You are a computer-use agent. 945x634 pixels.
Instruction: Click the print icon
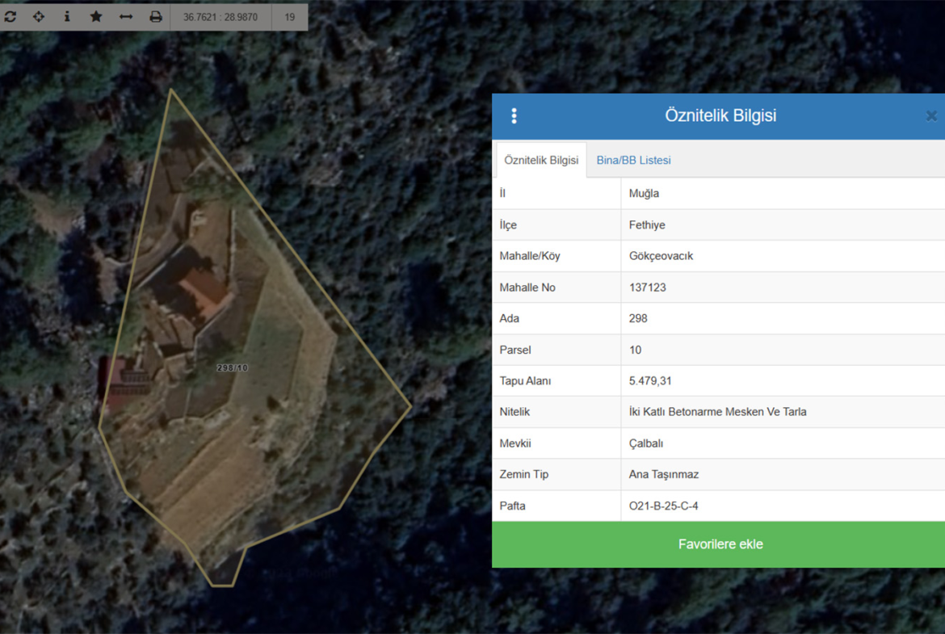156,16
